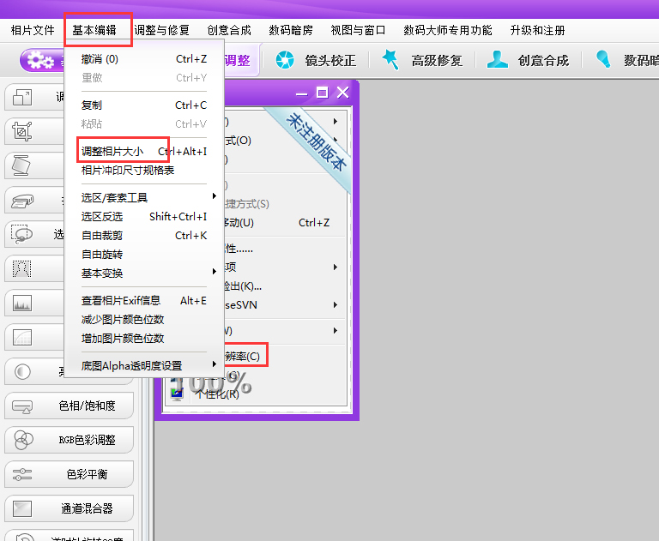Open 相片冲印尺寸规格表 from the menu

pos(144,170)
